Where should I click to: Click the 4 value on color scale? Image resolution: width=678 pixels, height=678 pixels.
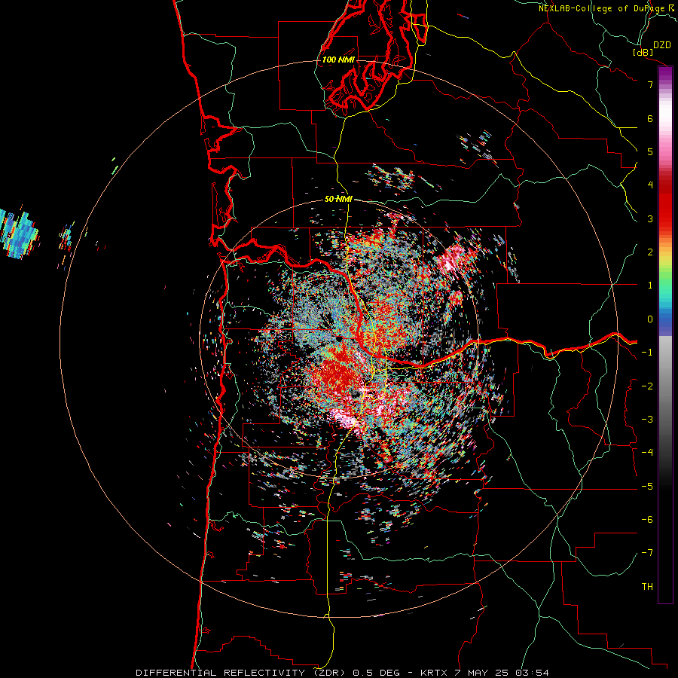650,185
